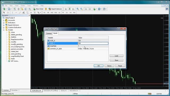Select the chartStyle row value
The height and width of the screenshot is (96, 170).
[x=93, y=46]
